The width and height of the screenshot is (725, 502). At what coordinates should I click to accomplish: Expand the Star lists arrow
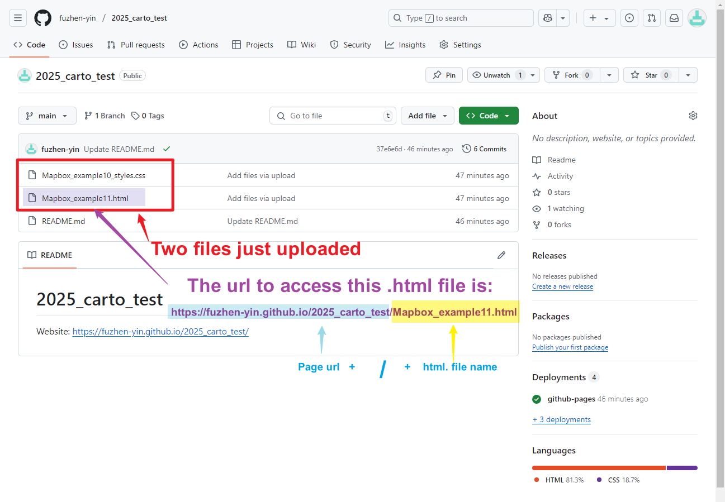[688, 75]
